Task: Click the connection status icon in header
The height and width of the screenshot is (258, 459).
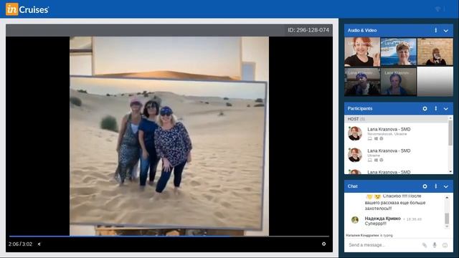Action: pyautogui.click(x=437, y=9)
